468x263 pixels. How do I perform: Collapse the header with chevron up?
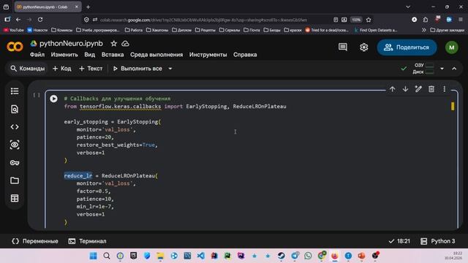[x=454, y=69]
